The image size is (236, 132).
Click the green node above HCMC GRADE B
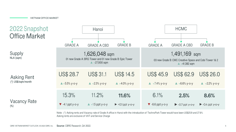(207, 42)
